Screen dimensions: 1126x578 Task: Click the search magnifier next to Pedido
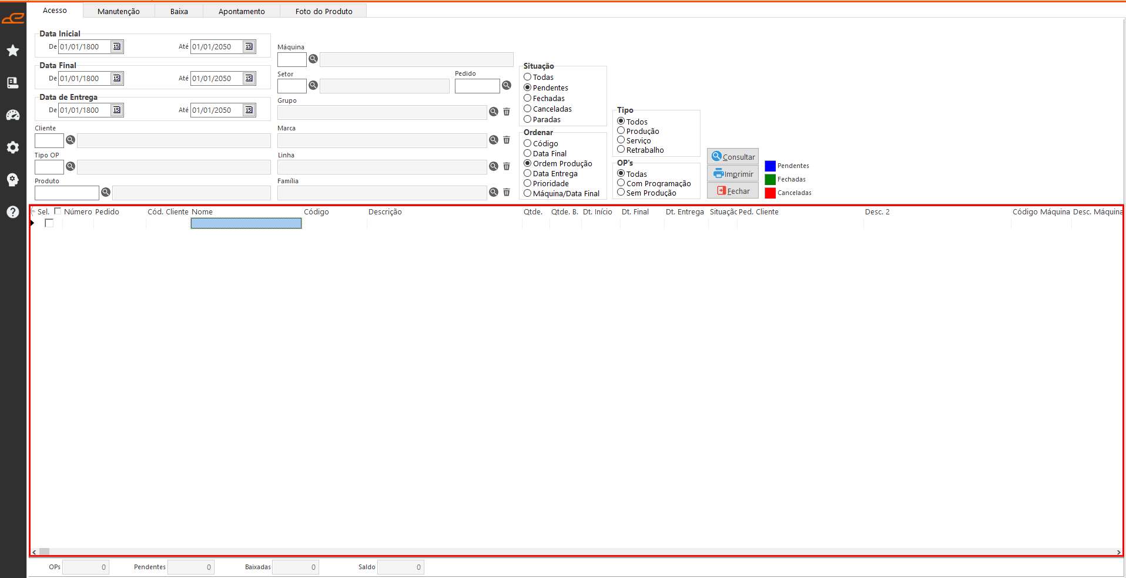[x=507, y=86]
